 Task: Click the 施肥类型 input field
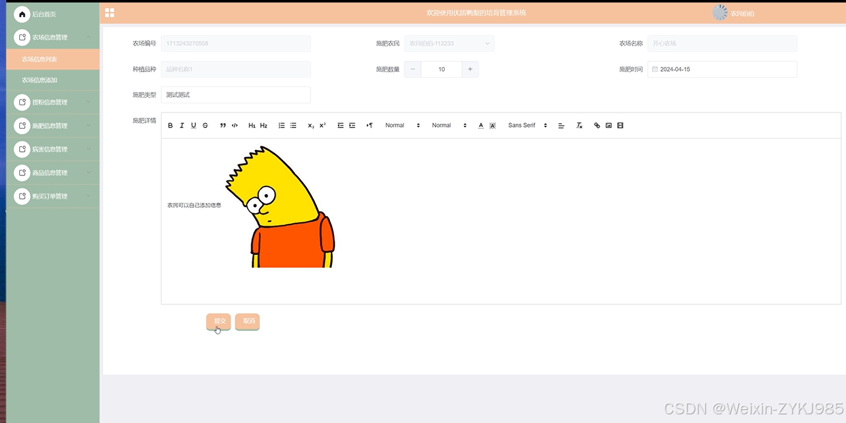pos(236,95)
